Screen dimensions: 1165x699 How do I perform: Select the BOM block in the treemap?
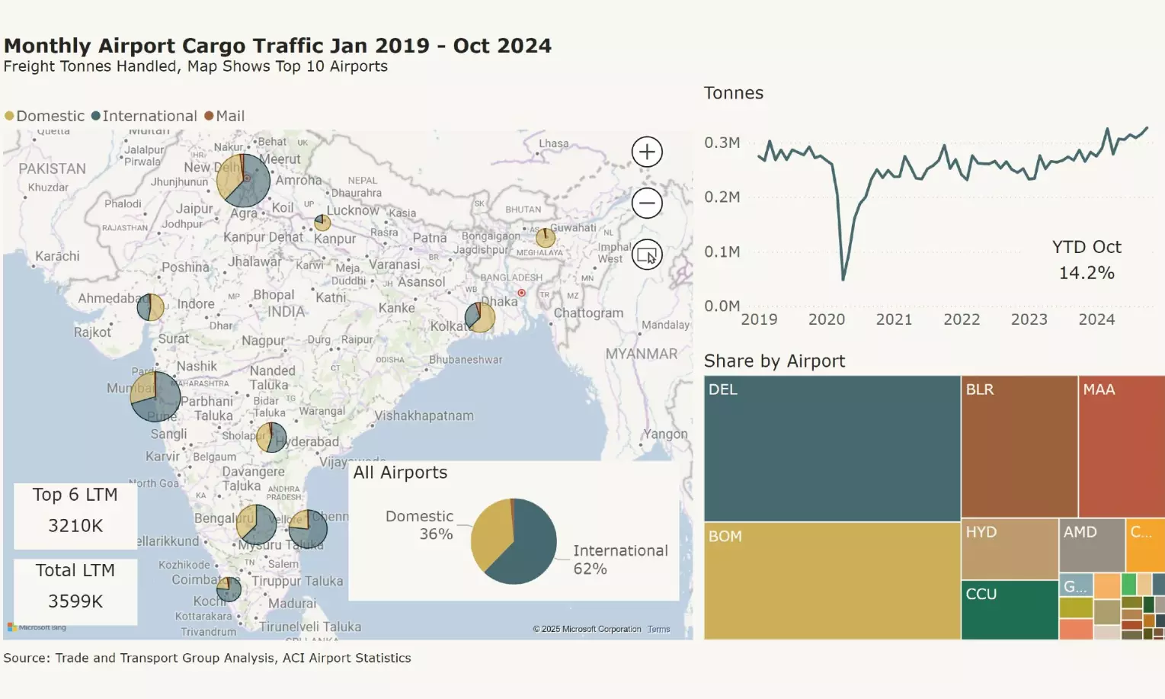pos(832,581)
